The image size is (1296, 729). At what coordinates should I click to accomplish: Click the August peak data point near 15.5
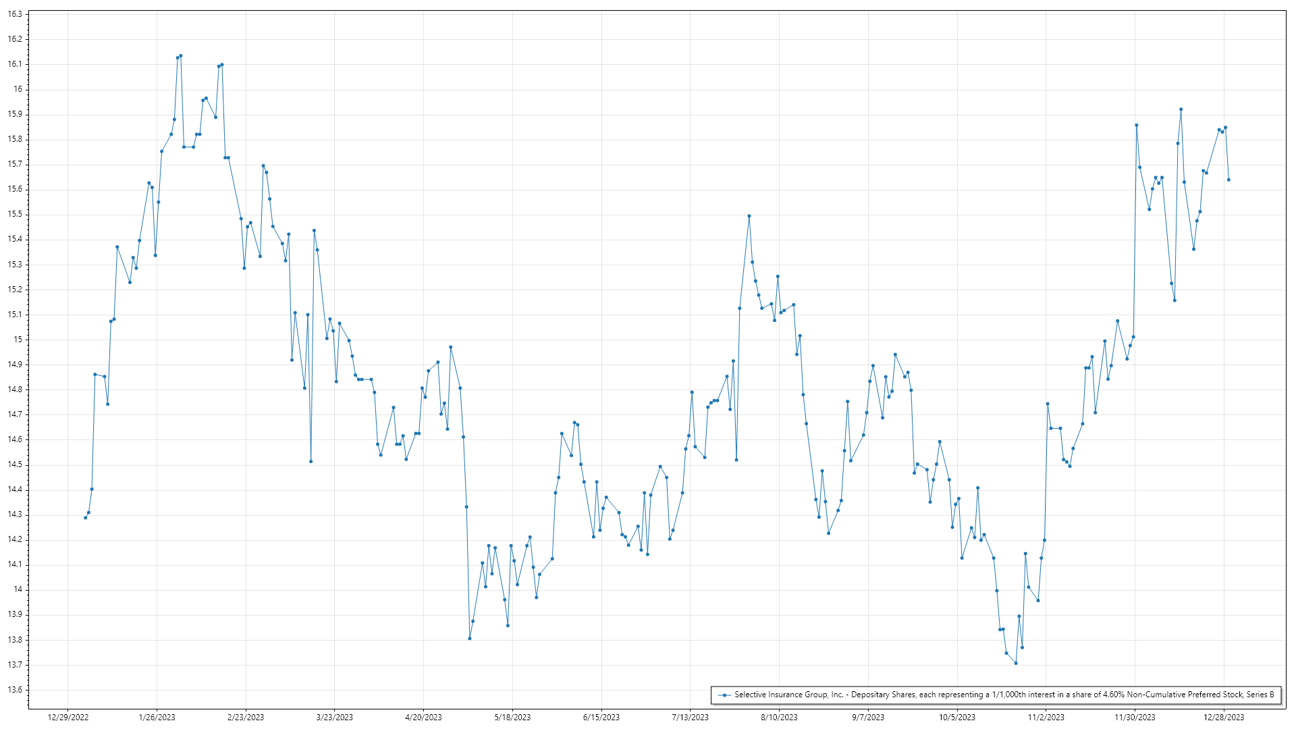pos(749,216)
